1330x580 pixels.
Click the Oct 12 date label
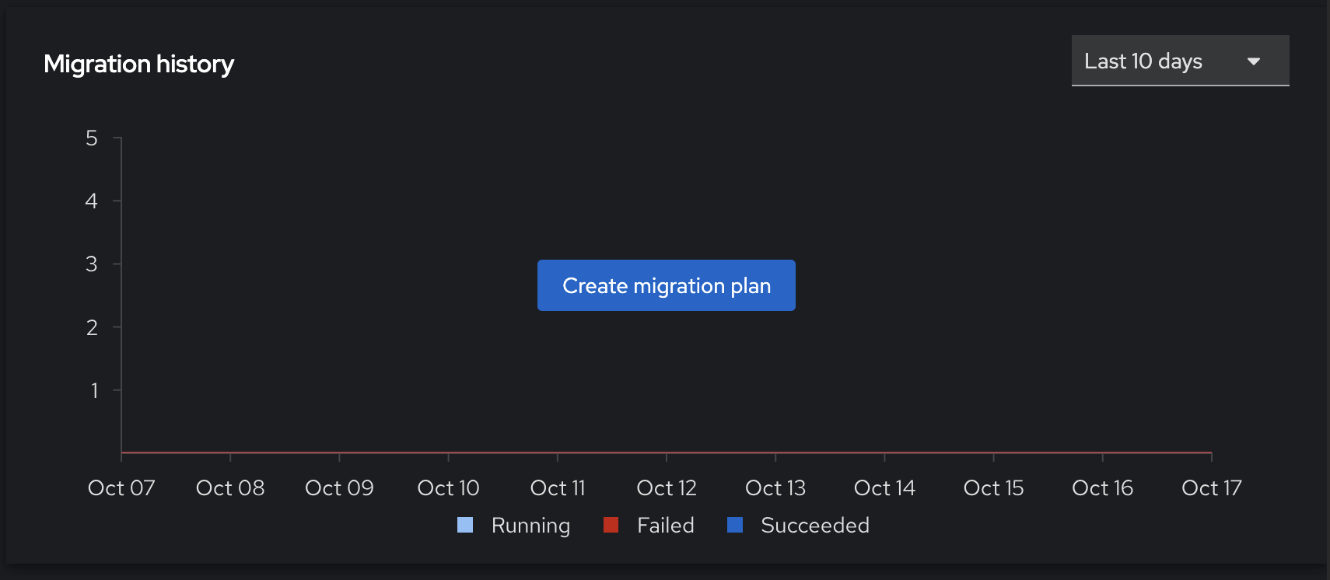point(667,488)
